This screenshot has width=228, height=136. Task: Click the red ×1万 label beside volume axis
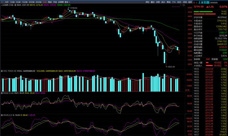(x=187, y=90)
